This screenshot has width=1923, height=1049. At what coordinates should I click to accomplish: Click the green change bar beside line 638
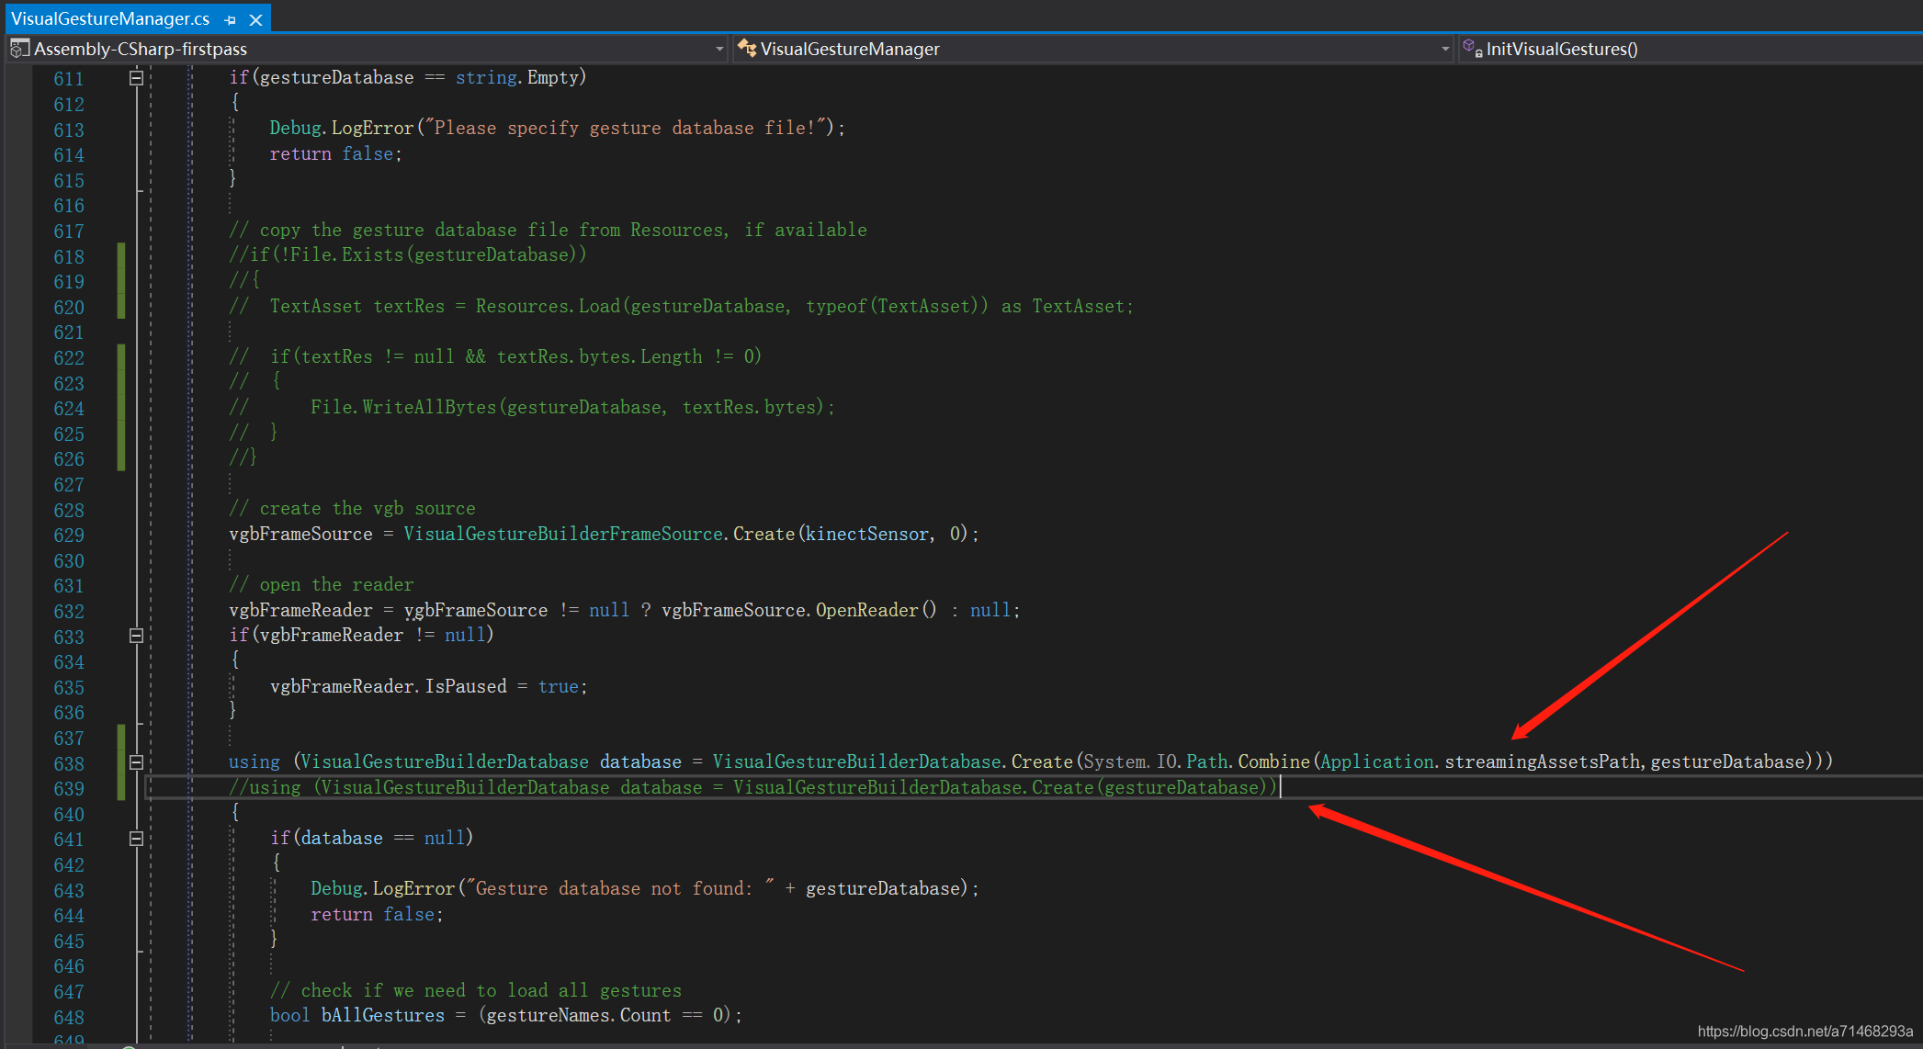pos(120,762)
